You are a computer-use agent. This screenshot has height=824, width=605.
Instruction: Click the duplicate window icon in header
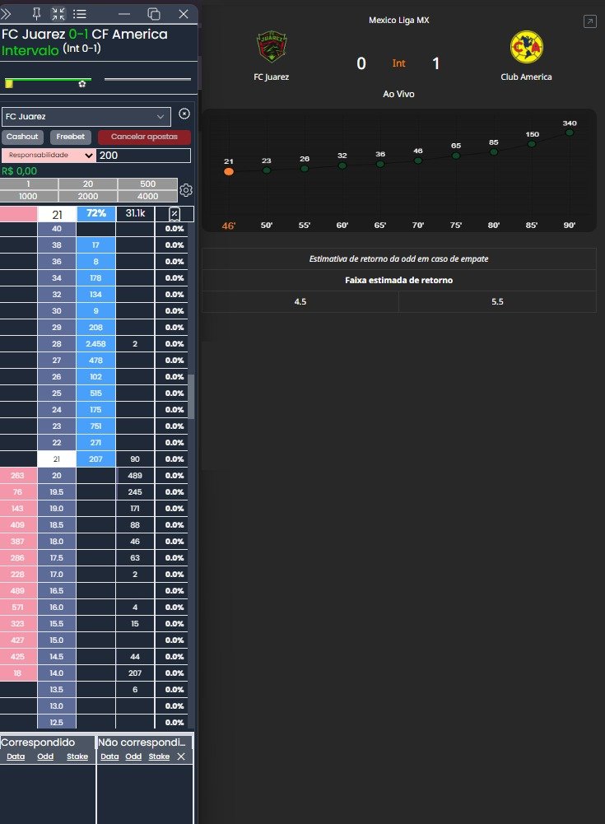click(153, 14)
